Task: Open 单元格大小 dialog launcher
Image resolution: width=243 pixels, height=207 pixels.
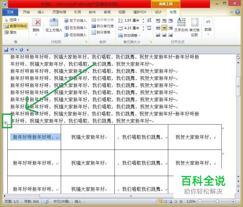Action: [151, 42]
